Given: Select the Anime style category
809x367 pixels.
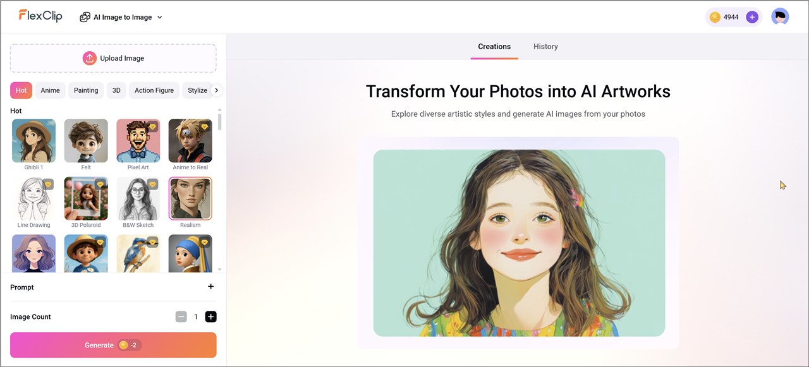Looking at the screenshot, I should (x=50, y=90).
